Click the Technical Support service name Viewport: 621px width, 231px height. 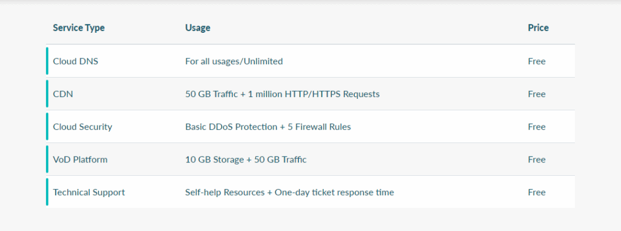point(89,193)
